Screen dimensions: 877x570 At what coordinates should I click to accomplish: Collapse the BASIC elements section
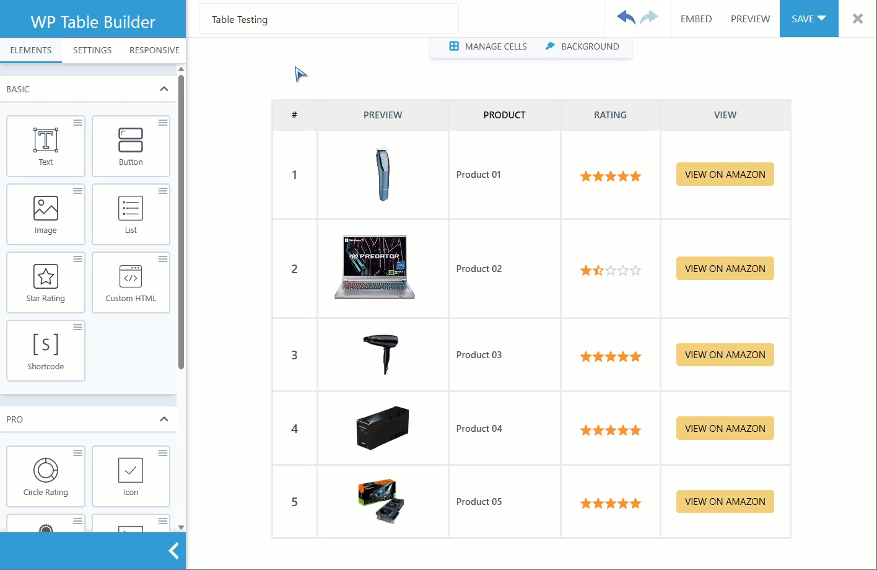point(164,89)
